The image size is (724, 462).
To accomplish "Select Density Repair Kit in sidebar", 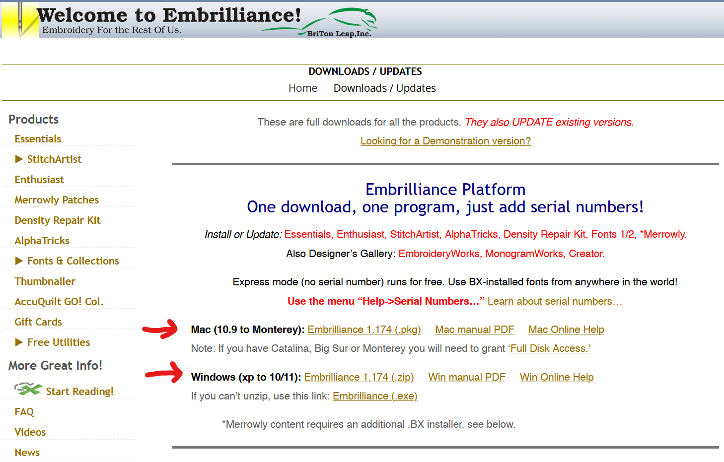I will (x=58, y=220).
